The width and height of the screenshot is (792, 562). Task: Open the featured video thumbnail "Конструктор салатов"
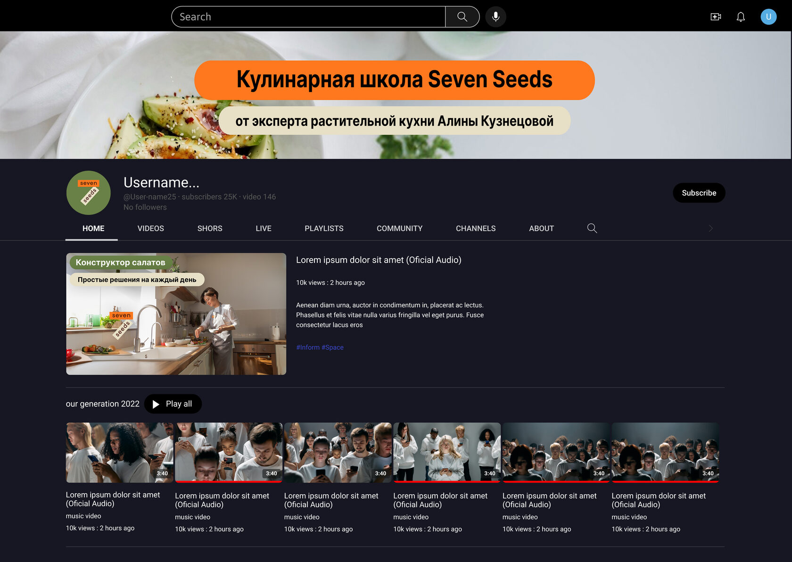click(176, 314)
